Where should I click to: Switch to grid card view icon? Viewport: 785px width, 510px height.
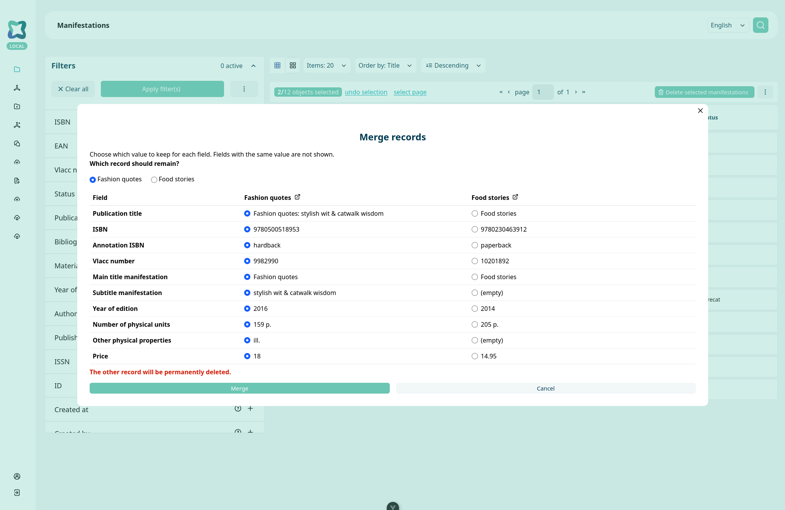click(293, 65)
